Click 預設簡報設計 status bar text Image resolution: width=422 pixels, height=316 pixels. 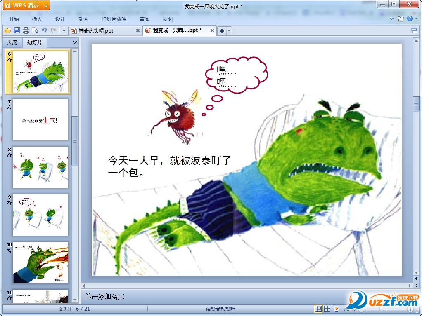pos(220,309)
